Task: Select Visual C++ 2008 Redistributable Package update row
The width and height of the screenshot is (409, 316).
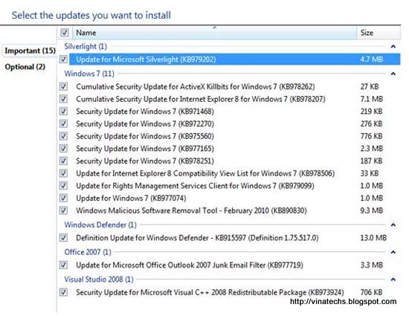Action: (210, 292)
